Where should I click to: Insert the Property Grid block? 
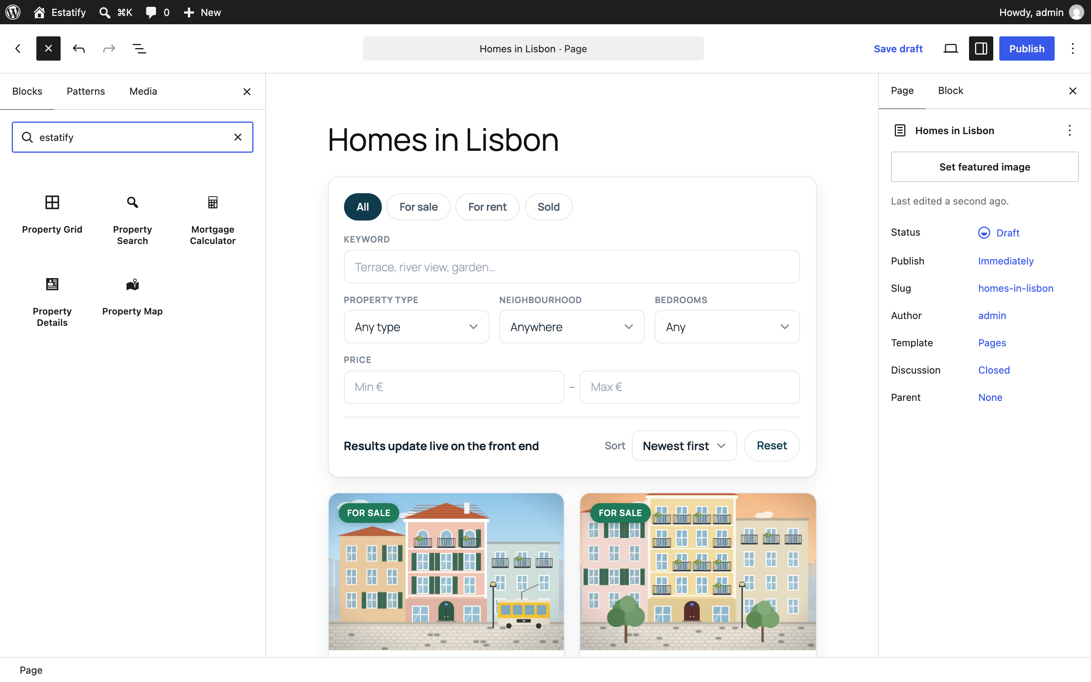(52, 215)
